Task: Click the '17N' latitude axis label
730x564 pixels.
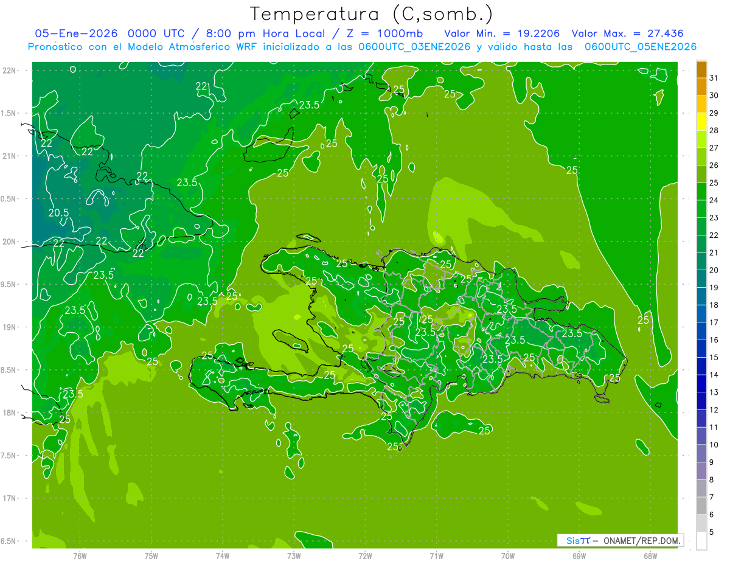Action: click(10, 498)
